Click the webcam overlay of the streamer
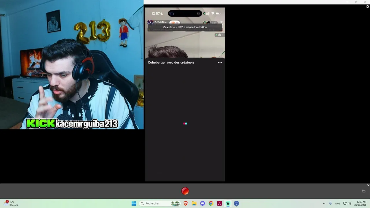The image size is (370, 208). 72,64
